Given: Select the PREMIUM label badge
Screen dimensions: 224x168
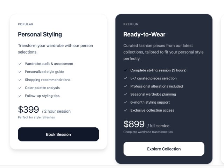Looking at the screenshot, I should 131,24.
